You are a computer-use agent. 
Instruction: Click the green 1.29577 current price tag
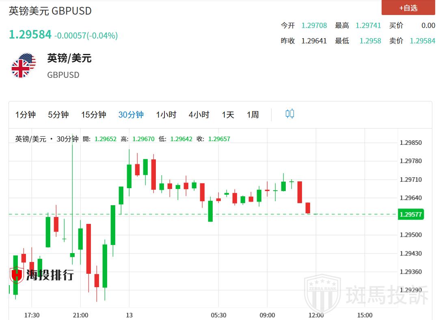pyautogui.click(x=410, y=214)
